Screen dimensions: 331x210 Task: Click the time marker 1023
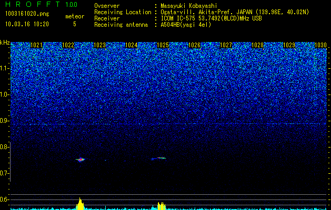tap(99, 45)
